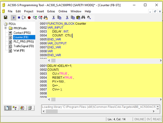
Task: Click the Find binoculars icon
Action: (x=83, y=17)
